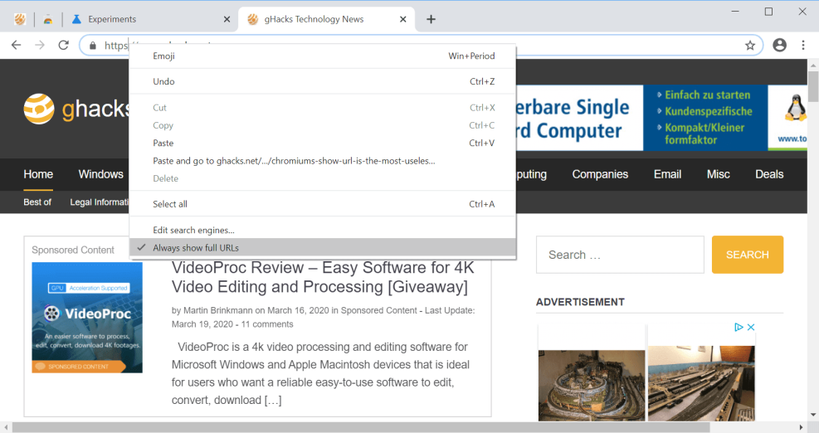Click the vertical scrollbar thumb
819x433 pixels.
tap(813, 87)
